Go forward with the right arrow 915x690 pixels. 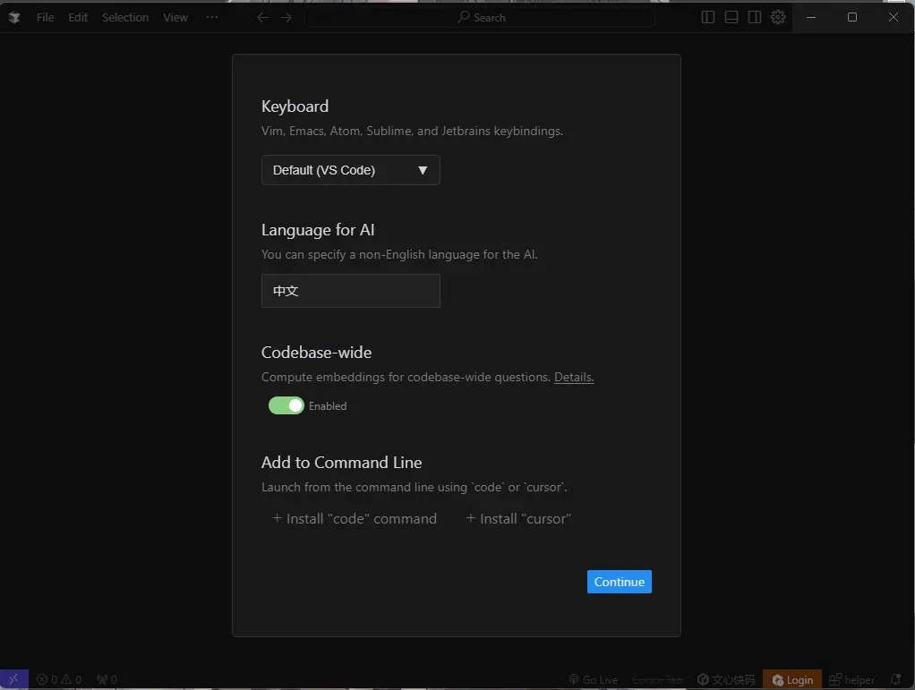pyautogui.click(x=286, y=18)
